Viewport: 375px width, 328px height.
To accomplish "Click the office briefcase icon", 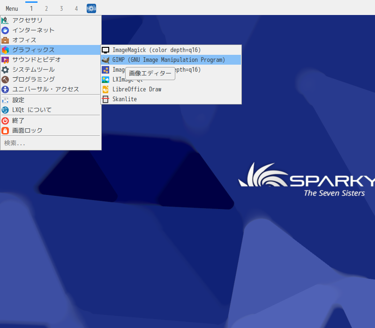I will (5, 40).
